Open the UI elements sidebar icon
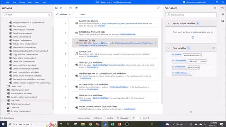The width and height of the screenshot is (226, 127). coord(223,14)
